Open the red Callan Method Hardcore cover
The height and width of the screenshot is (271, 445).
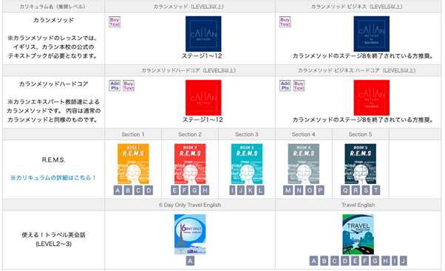coord(203,97)
